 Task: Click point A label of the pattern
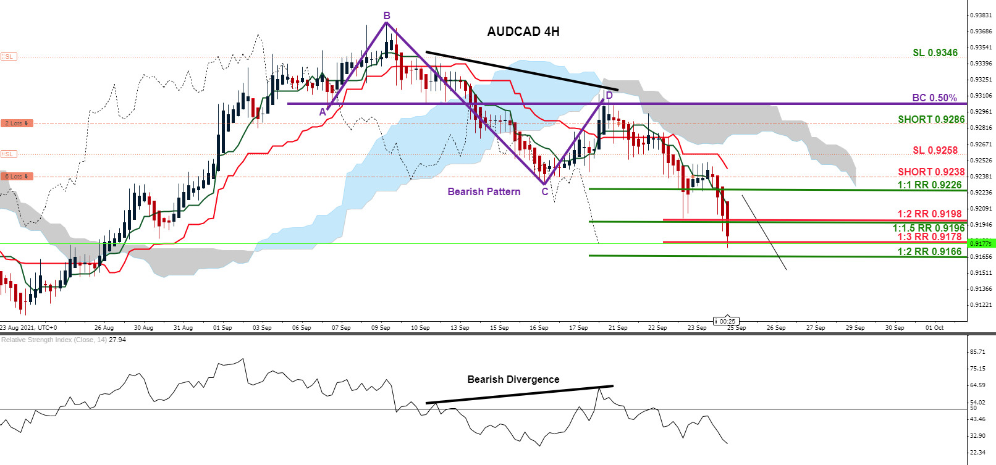click(323, 112)
